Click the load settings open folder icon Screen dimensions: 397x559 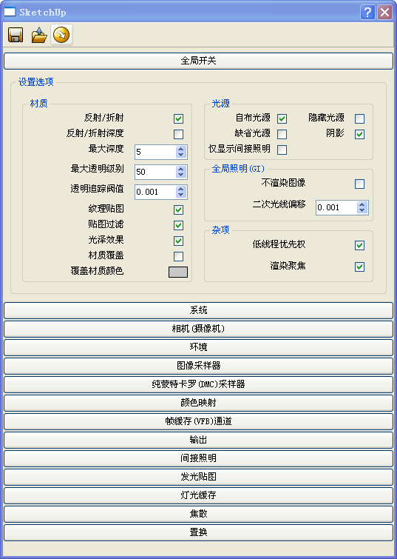[x=38, y=35]
